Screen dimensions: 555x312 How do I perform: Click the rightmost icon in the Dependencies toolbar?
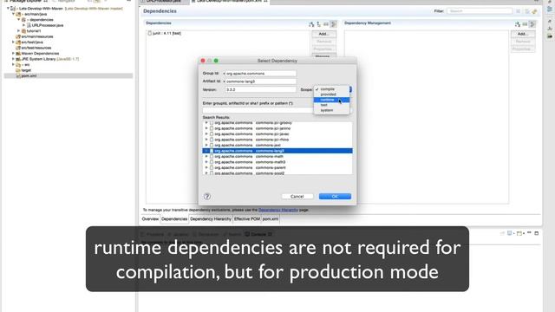tap(333, 24)
